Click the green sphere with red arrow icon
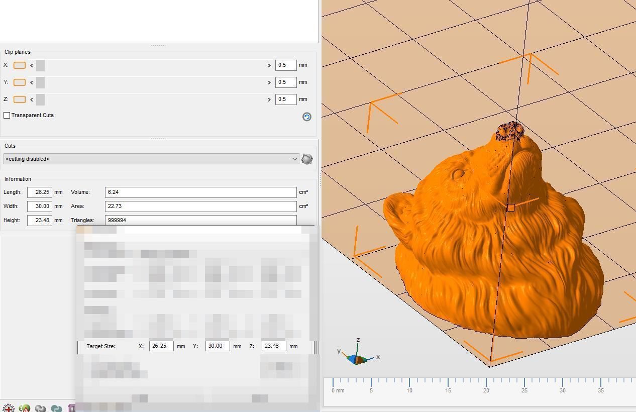This screenshot has width=636, height=412. (x=24, y=408)
